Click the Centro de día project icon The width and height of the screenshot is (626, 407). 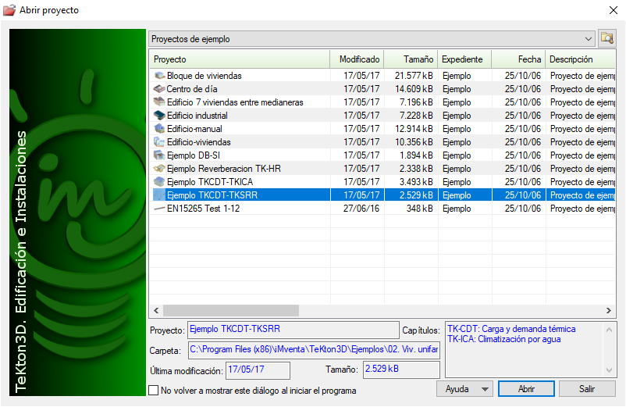point(159,89)
